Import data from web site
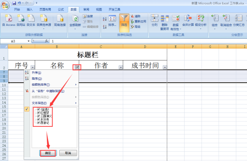 click(21, 20)
